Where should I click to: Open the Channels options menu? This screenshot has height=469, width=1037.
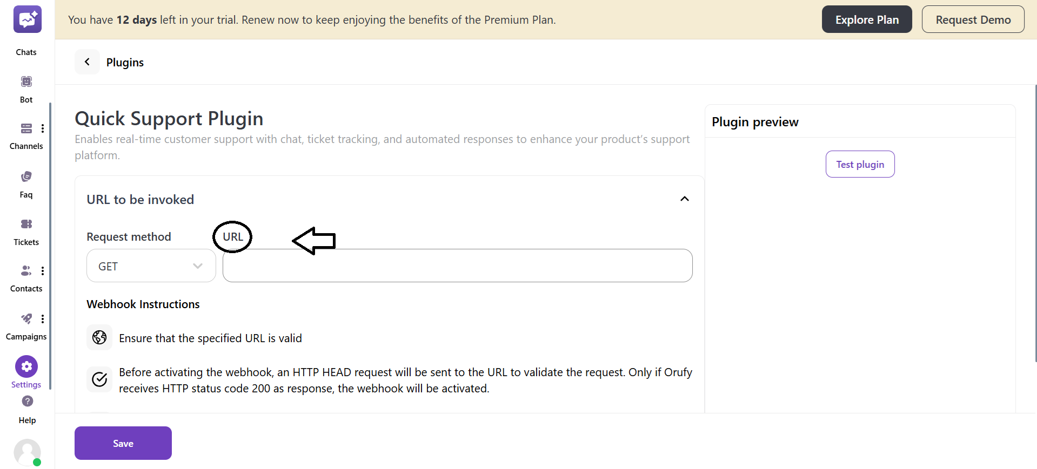43,128
